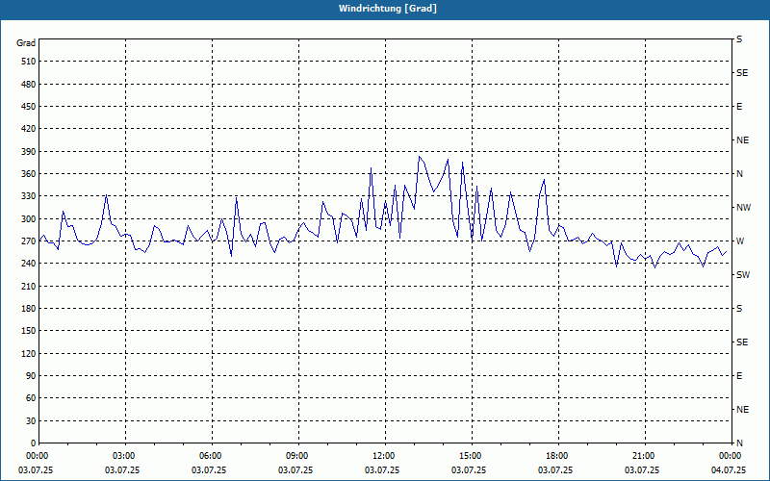Click the 330 degree axis label
Viewport: 770px width, 481px height.
[x=29, y=196]
